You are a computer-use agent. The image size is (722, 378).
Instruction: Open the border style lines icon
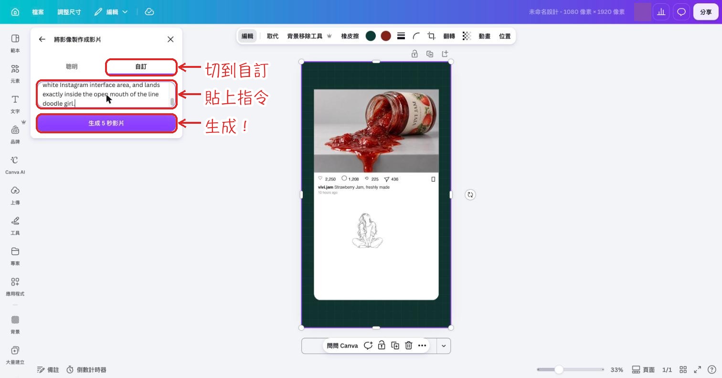click(401, 36)
